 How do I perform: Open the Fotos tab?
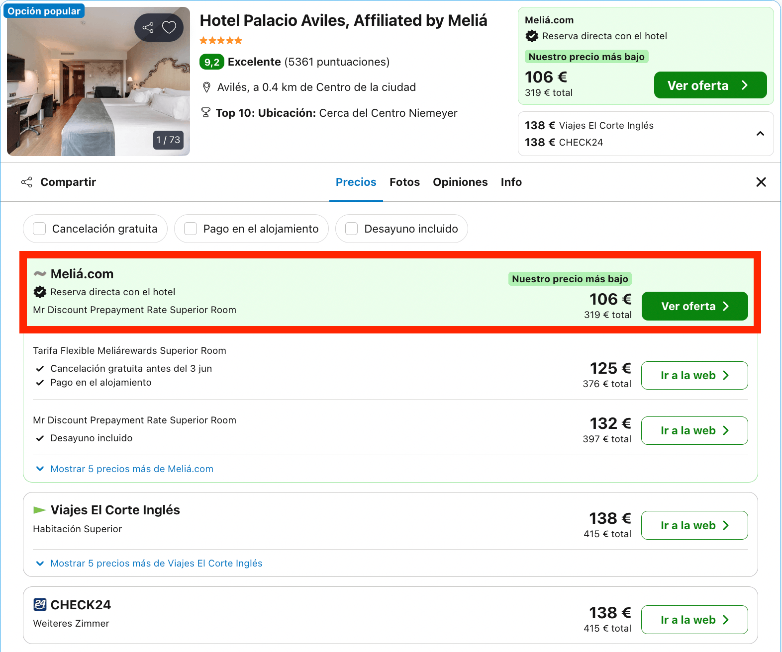[x=405, y=182]
